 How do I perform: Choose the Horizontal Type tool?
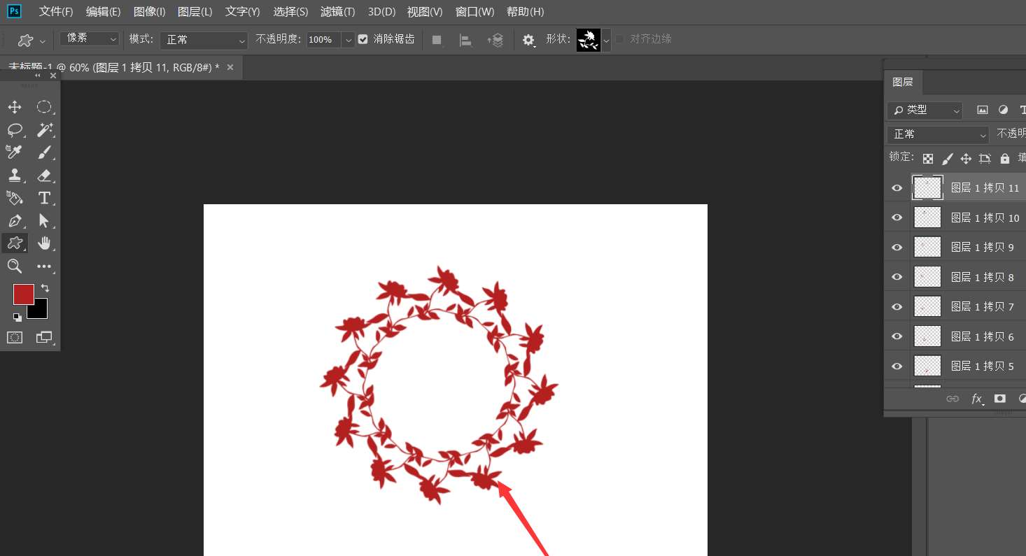45,198
